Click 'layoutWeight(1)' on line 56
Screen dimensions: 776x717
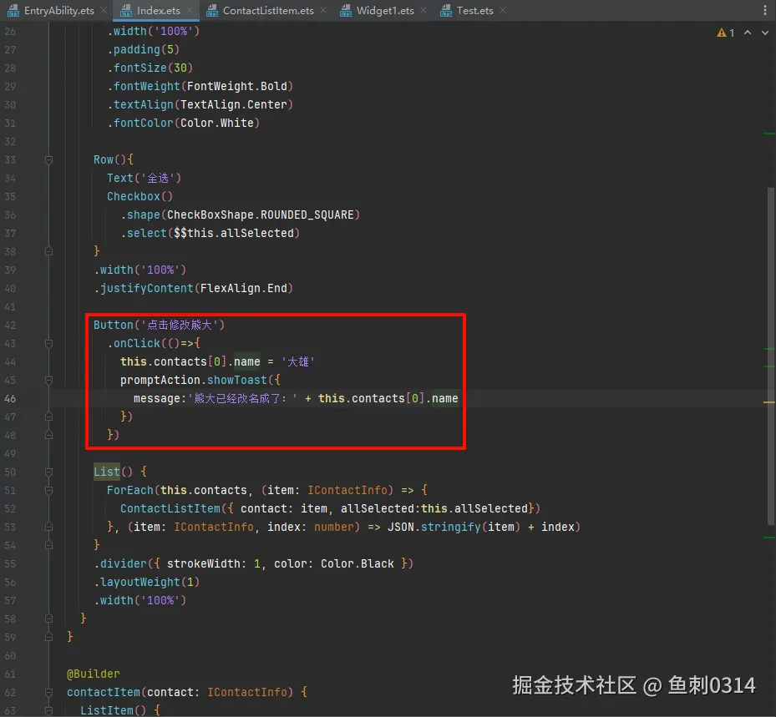(150, 582)
